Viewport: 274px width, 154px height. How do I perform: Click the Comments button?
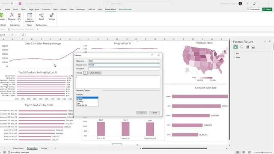click(253, 9)
